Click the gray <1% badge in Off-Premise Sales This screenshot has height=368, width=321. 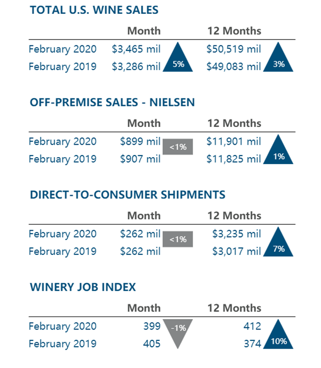coord(177,147)
